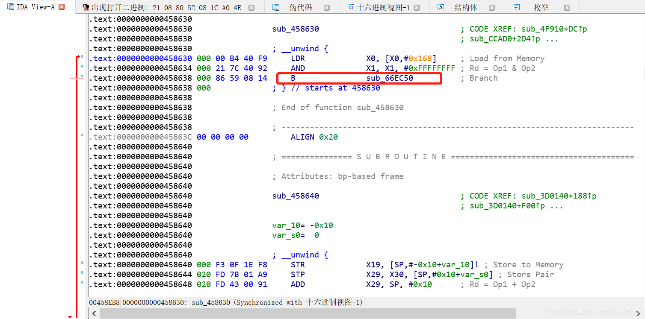The width and height of the screenshot is (645, 319).
Task: Click the 'End of function sub_458630' comment
Action: pos(338,108)
